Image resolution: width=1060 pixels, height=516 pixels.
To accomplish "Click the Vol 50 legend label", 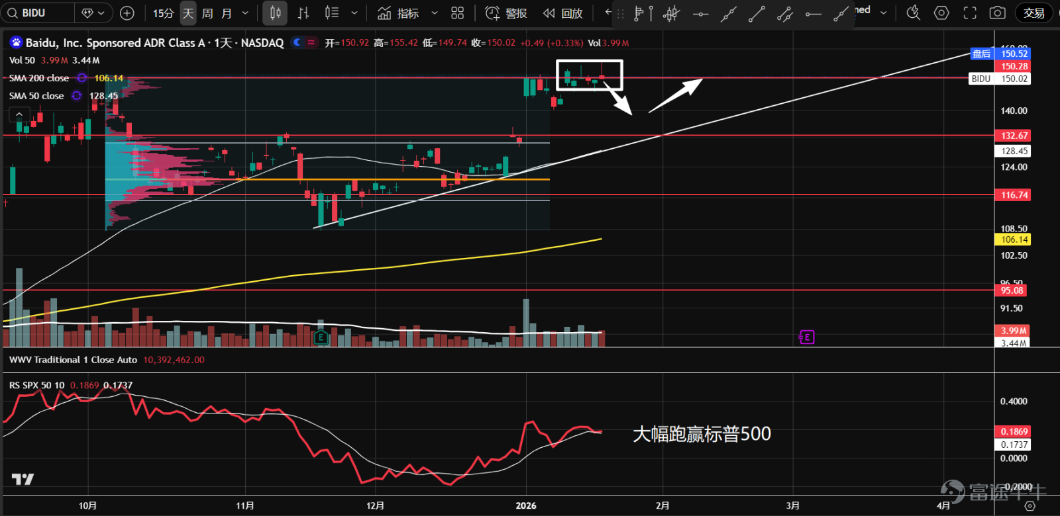I will coord(22,60).
